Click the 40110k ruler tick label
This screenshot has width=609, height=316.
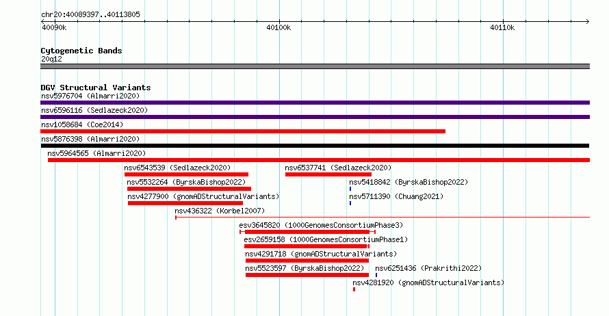coord(502,27)
